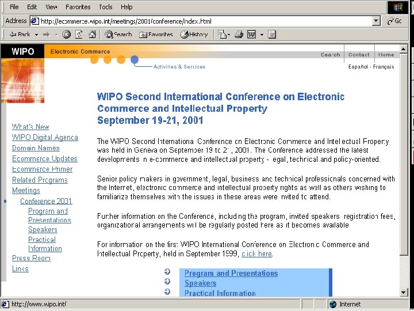
Task: Click the Search link in page header
Action: (330, 55)
